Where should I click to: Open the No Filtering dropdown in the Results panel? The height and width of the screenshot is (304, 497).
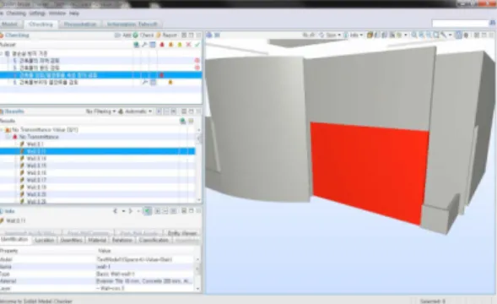pyautogui.click(x=100, y=111)
